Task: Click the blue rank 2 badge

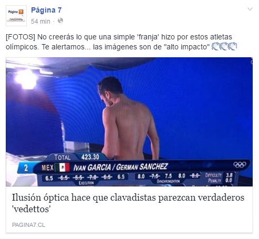Action: [26, 168]
